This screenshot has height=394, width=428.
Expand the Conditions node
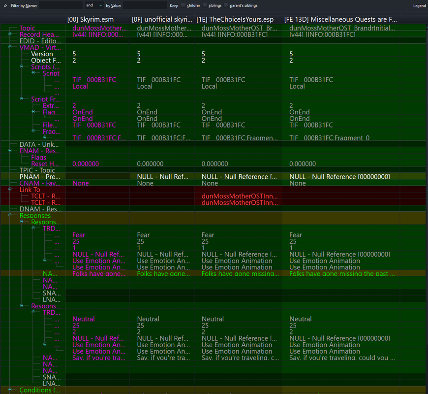tap(10, 390)
